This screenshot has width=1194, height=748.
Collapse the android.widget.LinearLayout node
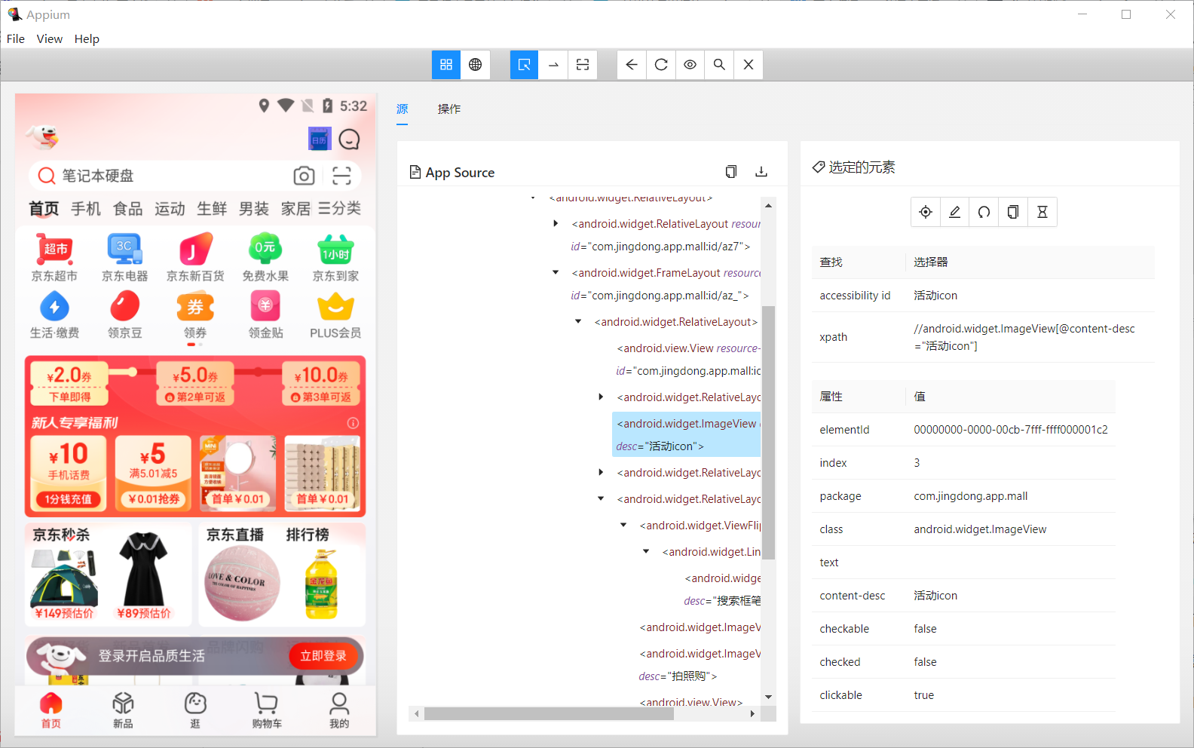[x=646, y=551]
